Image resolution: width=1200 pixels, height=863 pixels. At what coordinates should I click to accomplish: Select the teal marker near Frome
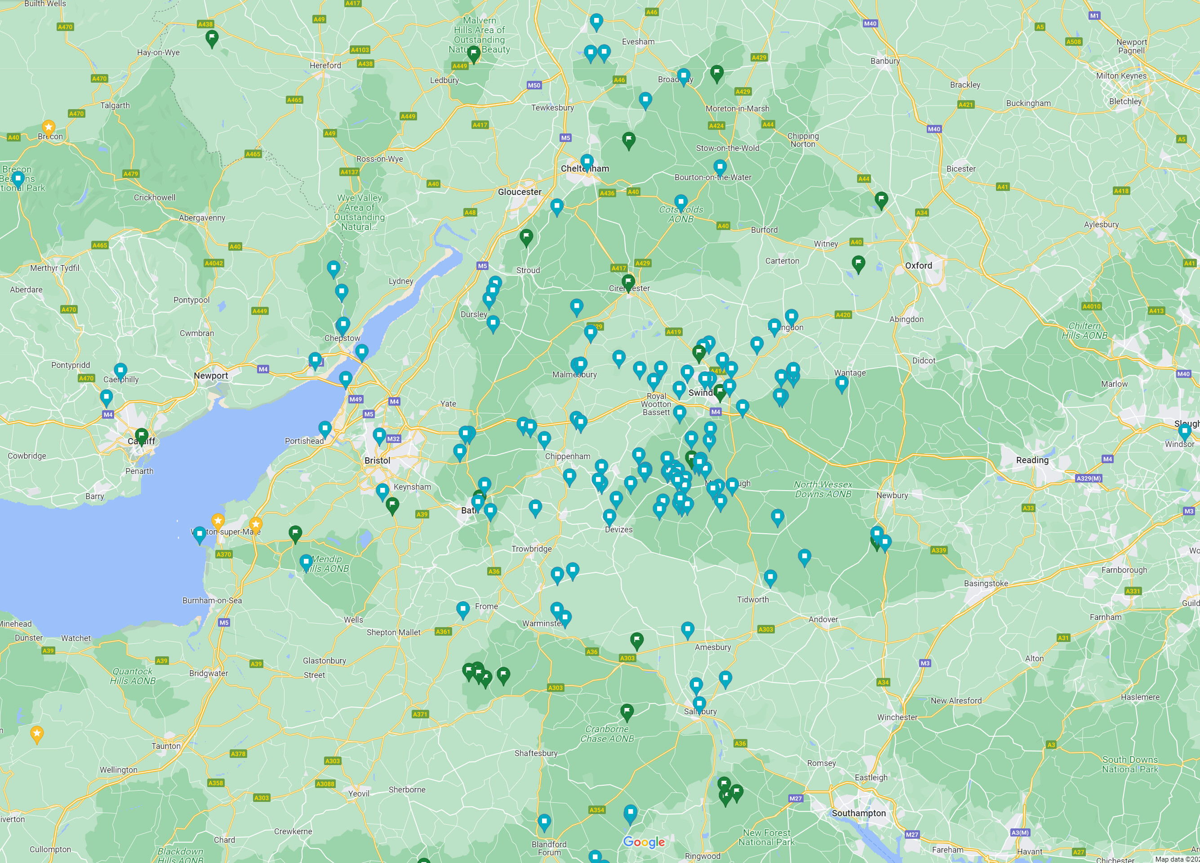(x=462, y=609)
